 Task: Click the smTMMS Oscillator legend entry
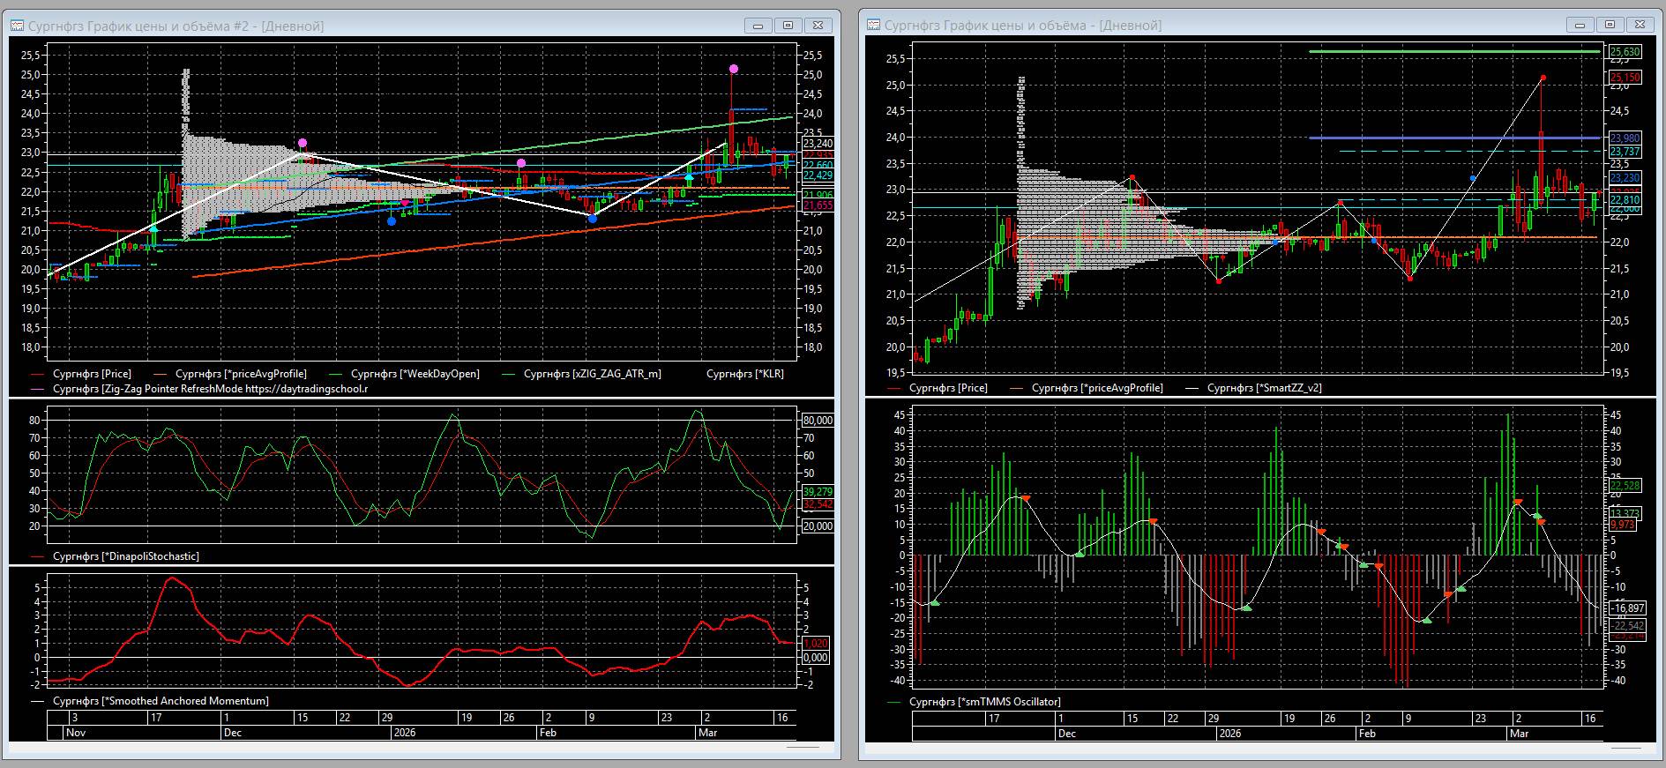coord(984,702)
